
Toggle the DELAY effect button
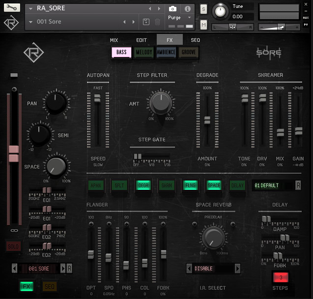point(237,185)
